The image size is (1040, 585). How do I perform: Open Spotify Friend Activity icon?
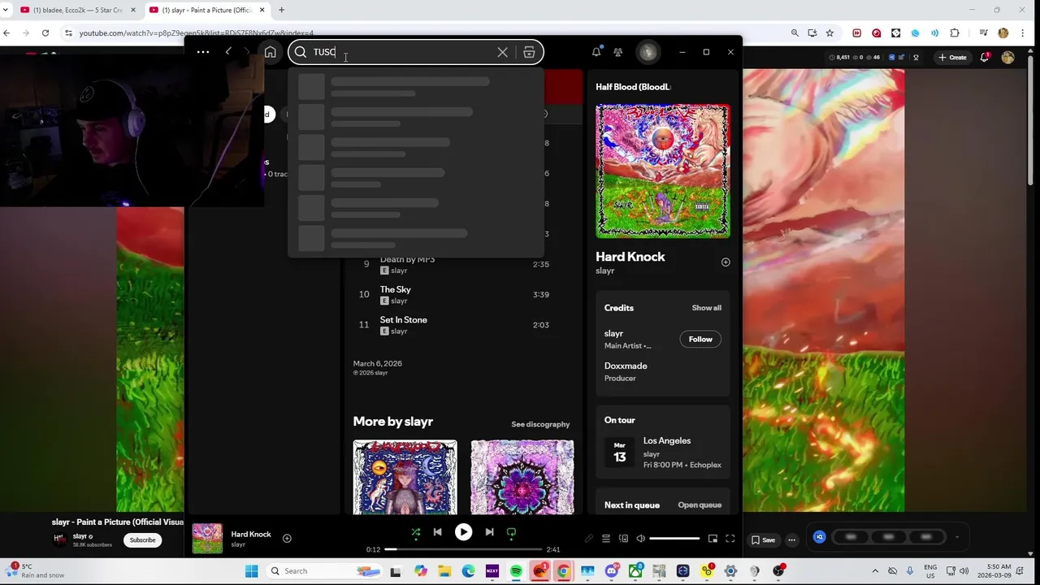[x=618, y=52]
